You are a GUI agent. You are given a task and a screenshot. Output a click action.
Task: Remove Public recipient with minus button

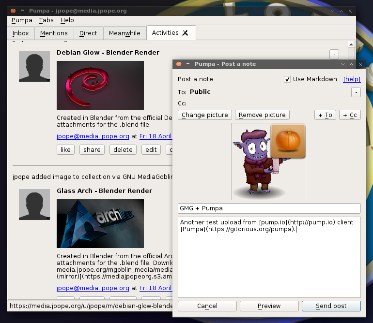pyautogui.click(x=356, y=92)
